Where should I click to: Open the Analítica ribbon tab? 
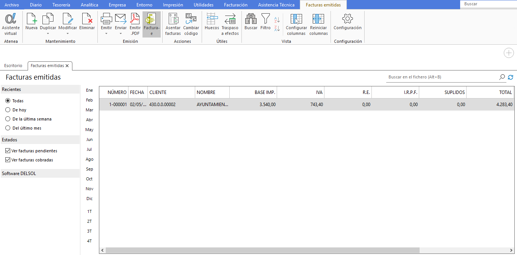coord(89,5)
